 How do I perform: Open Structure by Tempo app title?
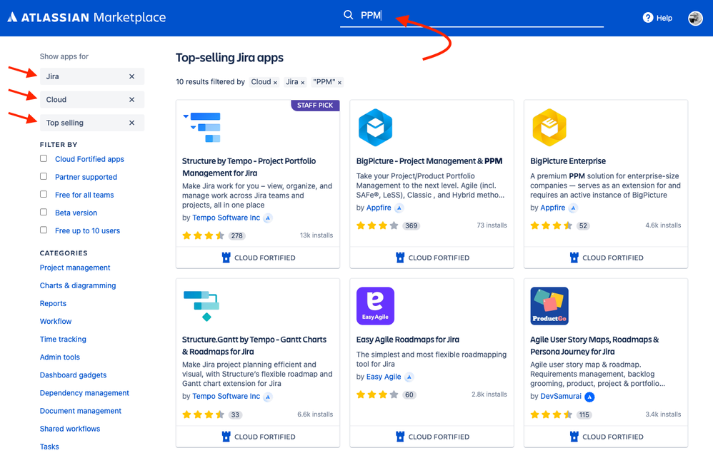pos(249,167)
